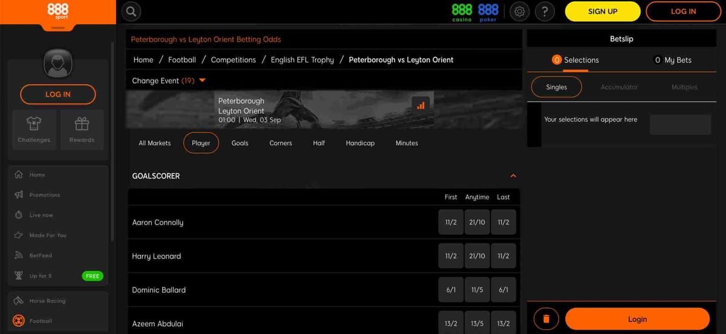The image size is (726, 334).
Task: Open settings with the gear icon
Action: 520,11
